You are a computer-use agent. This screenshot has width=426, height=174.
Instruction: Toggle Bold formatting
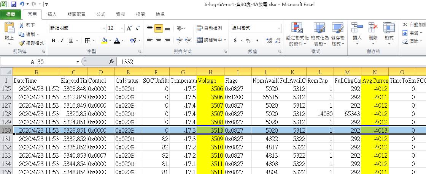point(54,41)
